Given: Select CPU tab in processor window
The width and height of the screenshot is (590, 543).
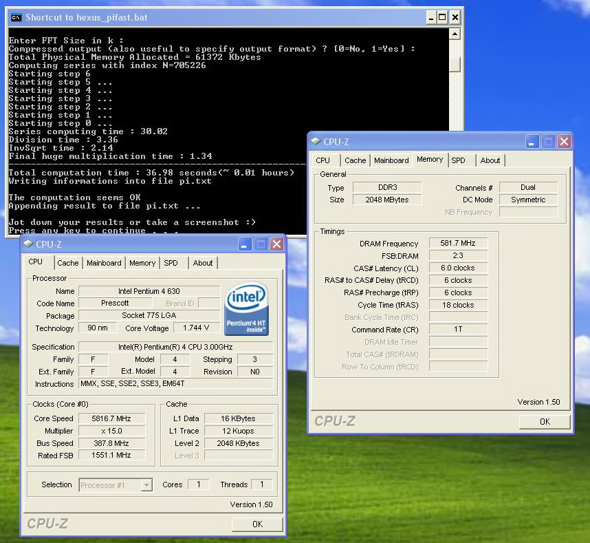Looking at the screenshot, I should tap(36, 262).
